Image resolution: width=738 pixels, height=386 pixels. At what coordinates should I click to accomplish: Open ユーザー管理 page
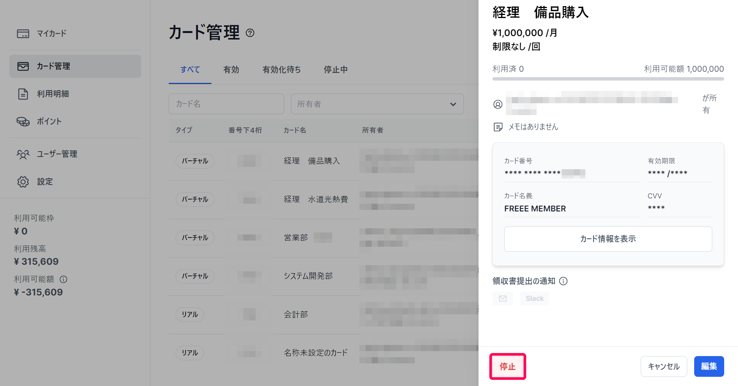tap(75, 154)
